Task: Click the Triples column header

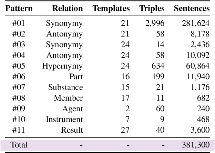Action: pos(152,8)
